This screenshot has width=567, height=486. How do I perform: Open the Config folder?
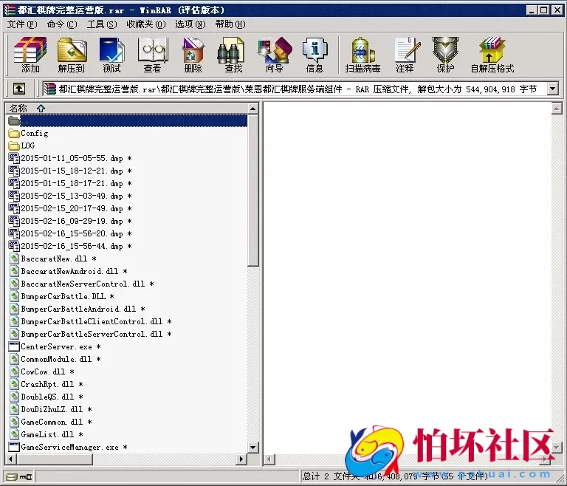point(34,133)
